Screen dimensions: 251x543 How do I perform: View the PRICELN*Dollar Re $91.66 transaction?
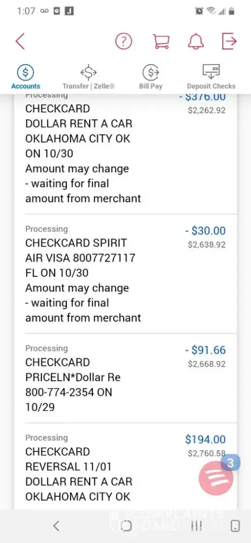coord(125,378)
